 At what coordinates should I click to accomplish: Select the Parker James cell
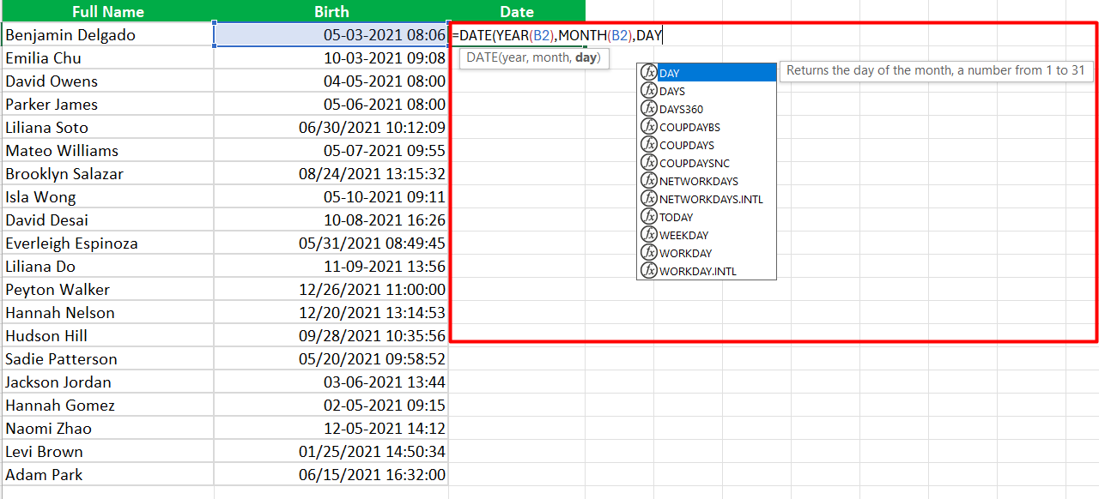click(x=107, y=105)
